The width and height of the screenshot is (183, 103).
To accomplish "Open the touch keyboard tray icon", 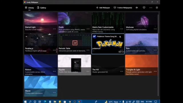I will (138, 102).
